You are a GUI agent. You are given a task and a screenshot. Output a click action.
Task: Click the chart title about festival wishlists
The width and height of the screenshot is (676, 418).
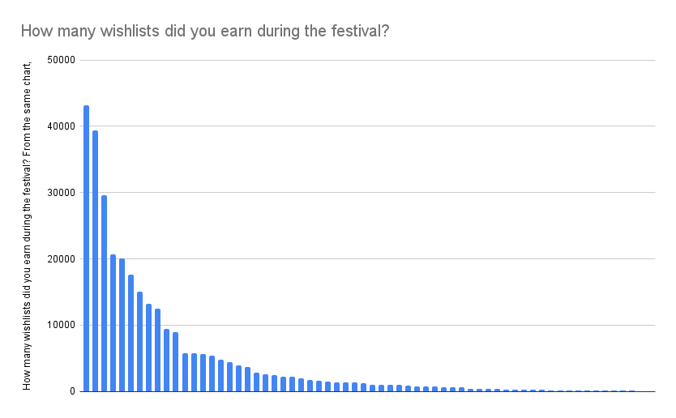(x=205, y=31)
